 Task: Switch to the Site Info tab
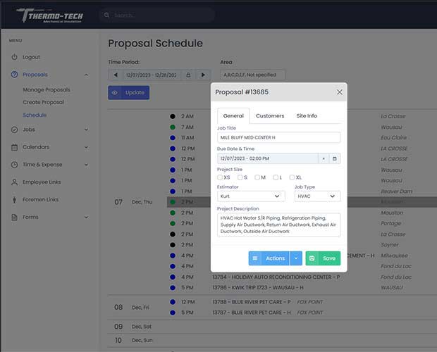(x=307, y=115)
